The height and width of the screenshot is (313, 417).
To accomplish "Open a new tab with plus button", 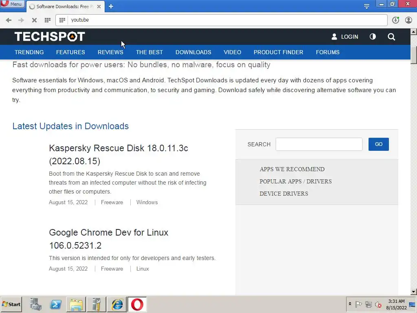I will [111, 7].
